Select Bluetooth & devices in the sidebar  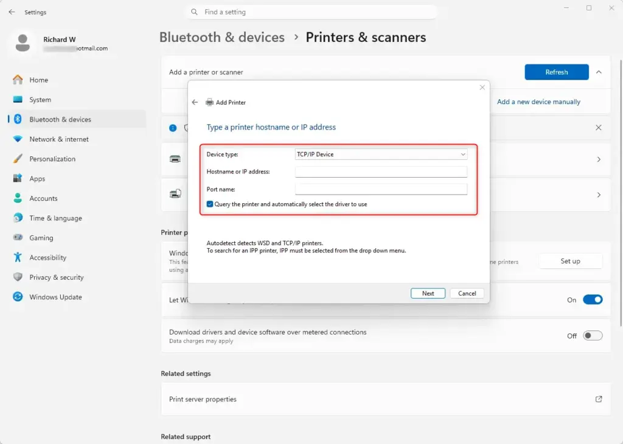(77, 119)
